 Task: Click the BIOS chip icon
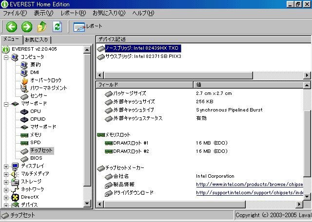click(x=24, y=159)
